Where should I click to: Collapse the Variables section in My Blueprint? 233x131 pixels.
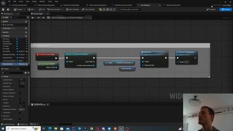(x=2, y=36)
